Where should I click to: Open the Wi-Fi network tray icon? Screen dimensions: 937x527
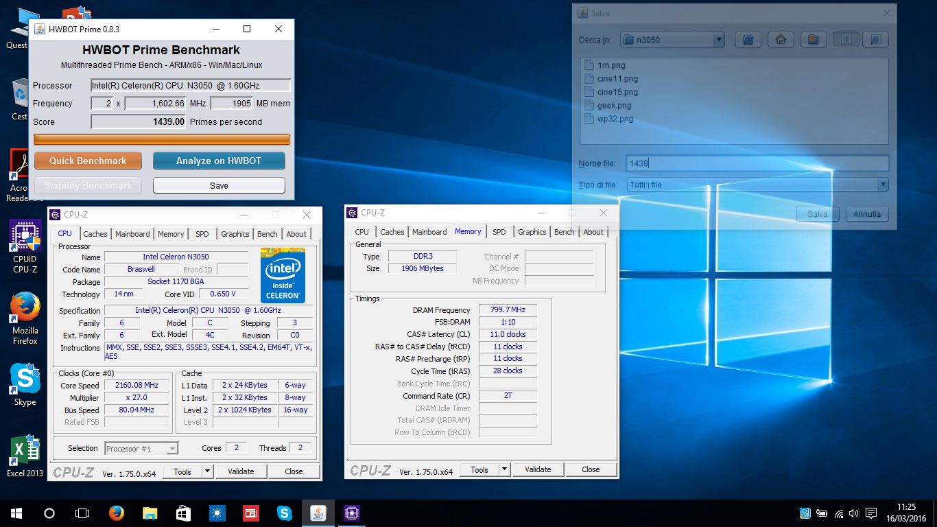(838, 513)
